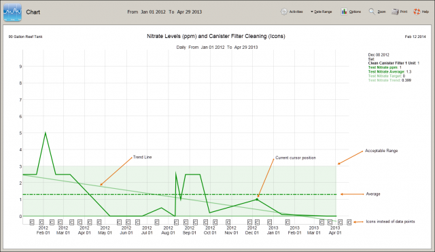The height and width of the screenshot is (252, 435).
Task: Click the canister icon directly above Feb 01 2012 label
Action: (x=41, y=222)
